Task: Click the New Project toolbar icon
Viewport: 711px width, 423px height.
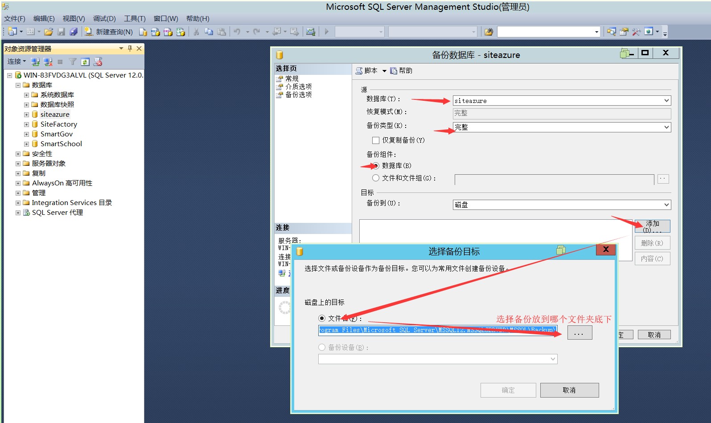Action: [12, 32]
